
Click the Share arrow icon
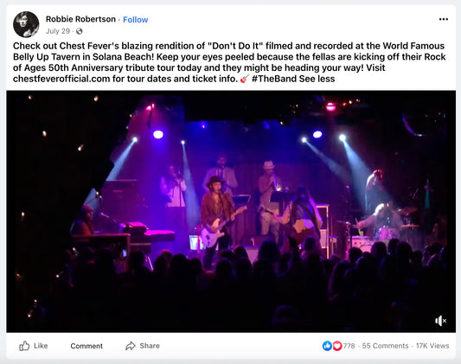(131, 346)
